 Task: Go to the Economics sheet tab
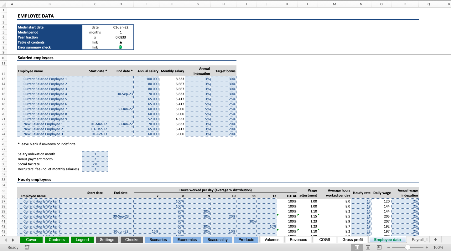[187, 240]
